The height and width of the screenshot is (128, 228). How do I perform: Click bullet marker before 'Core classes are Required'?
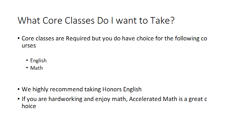19,38
